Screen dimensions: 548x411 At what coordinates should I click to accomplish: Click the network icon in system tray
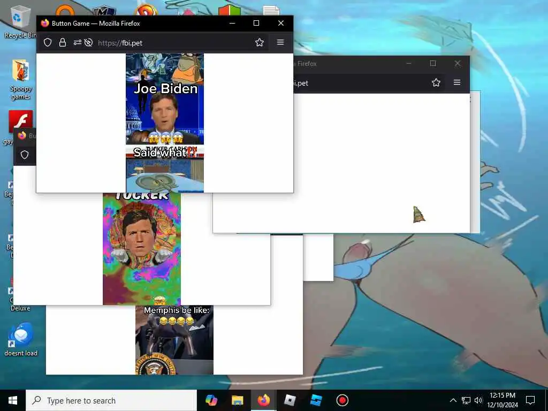pyautogui.click(x=466, y=400)
